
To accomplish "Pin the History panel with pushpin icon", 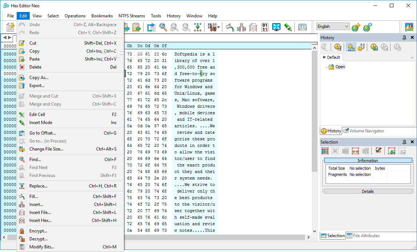I will click(404, 37).
